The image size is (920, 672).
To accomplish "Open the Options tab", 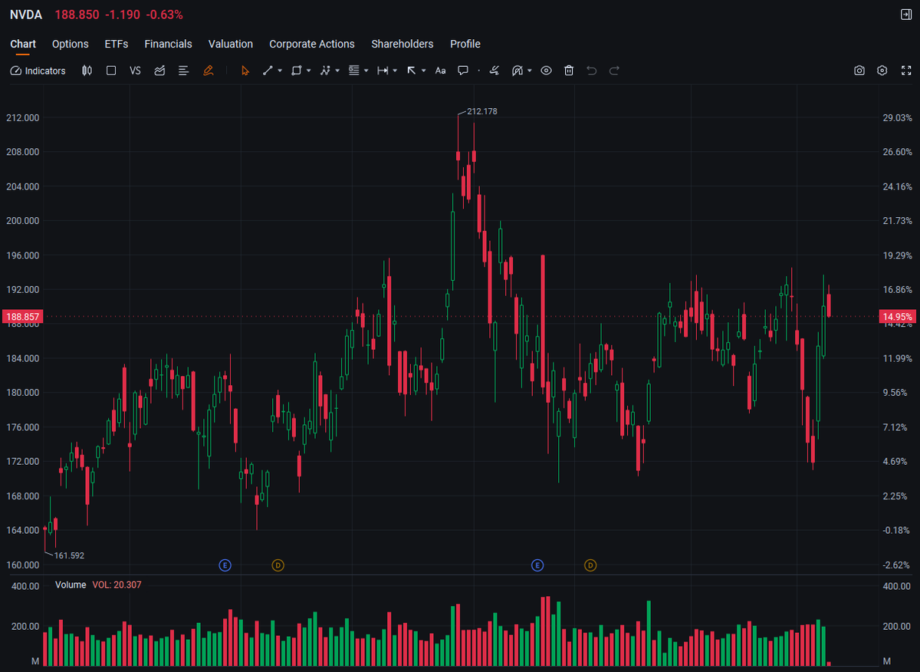I will tap(71, 44).
